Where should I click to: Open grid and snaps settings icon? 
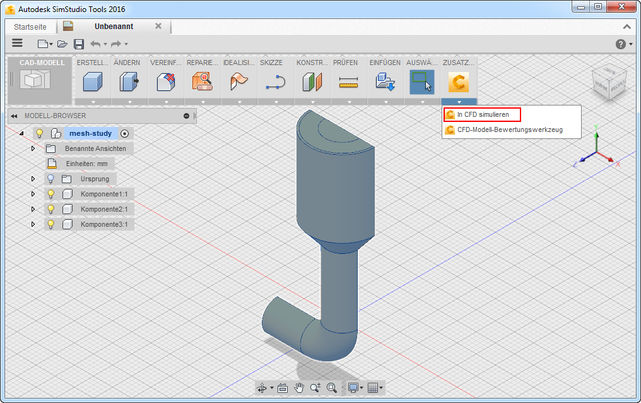(x=372, y=388)
